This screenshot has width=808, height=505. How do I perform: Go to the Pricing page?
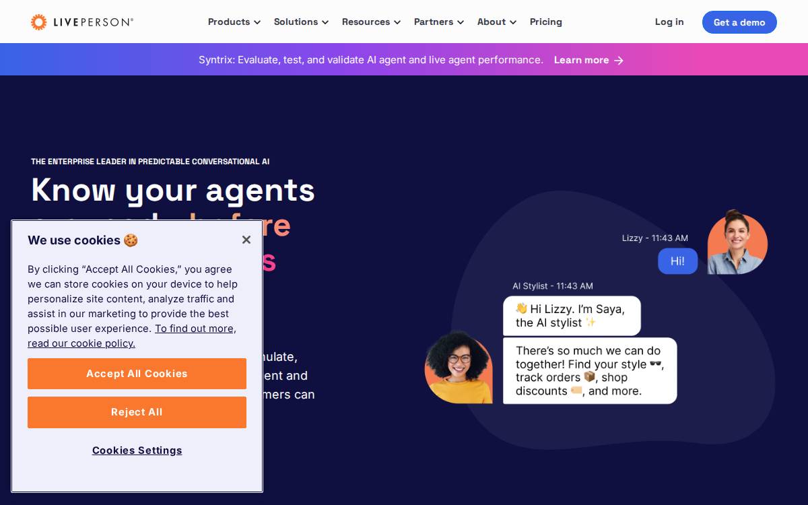[x=546, y=22]
